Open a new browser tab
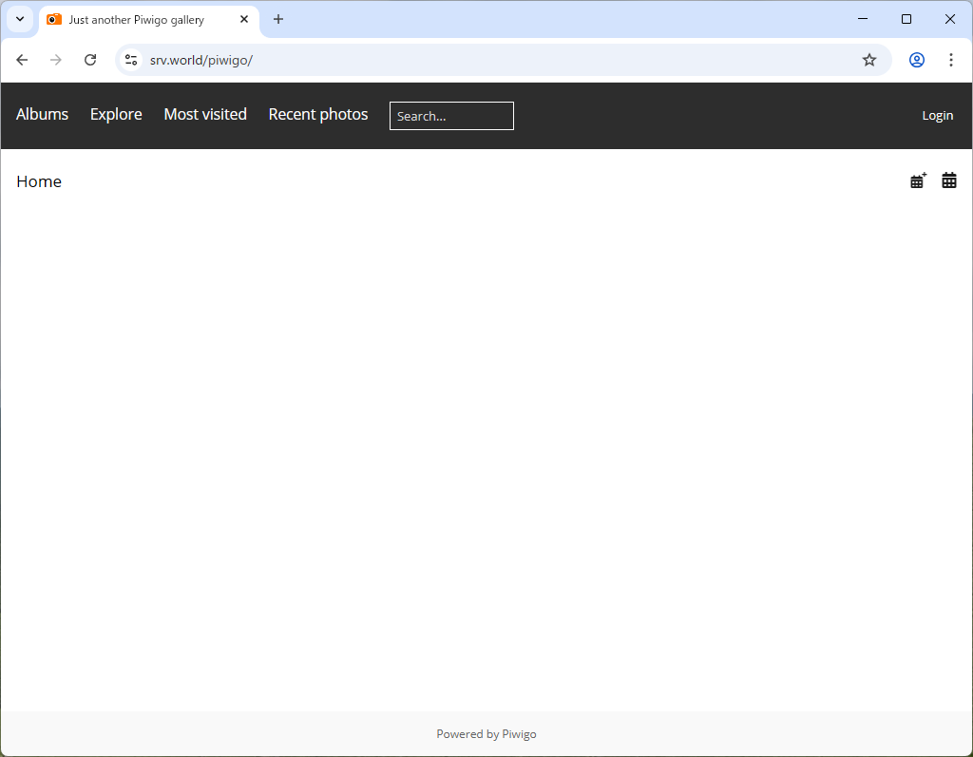973x757 pixels. (x=278, y=19)
